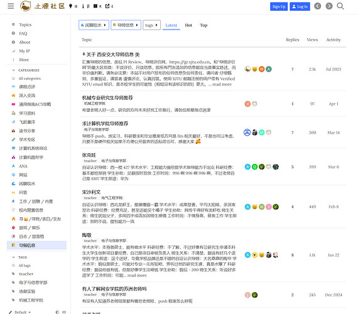Image resolution: width=358 pixels, height=314 pixels.
Task: Sort topics by Replies column
Action: pyautogui.click(x=293, y=40)
